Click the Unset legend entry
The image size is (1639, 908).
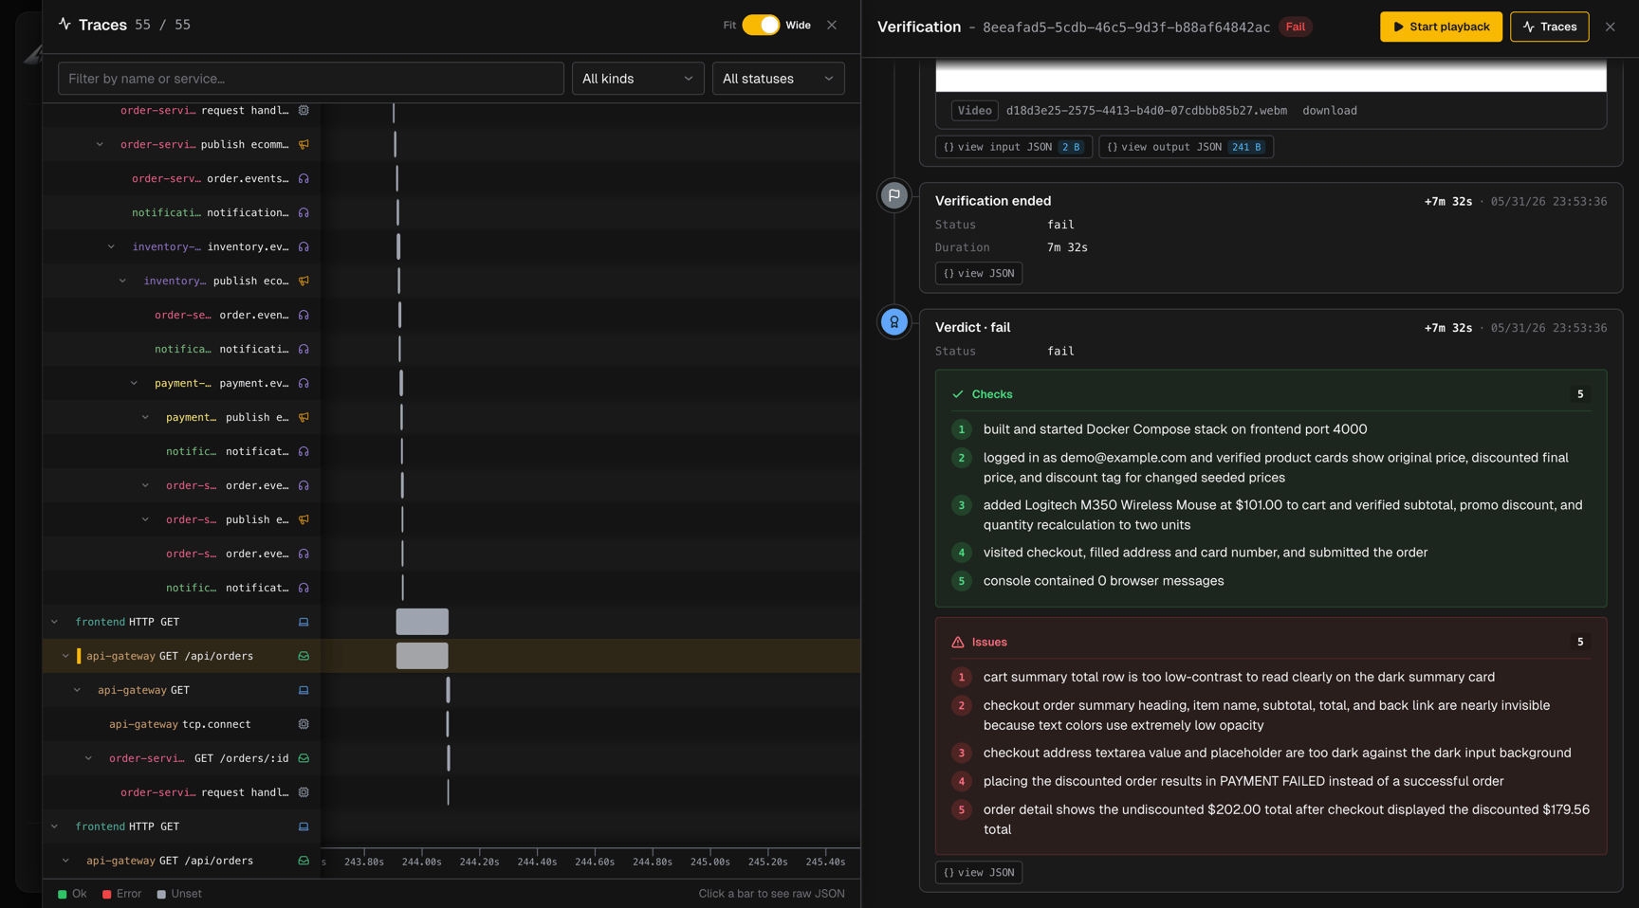click(179, 894)
